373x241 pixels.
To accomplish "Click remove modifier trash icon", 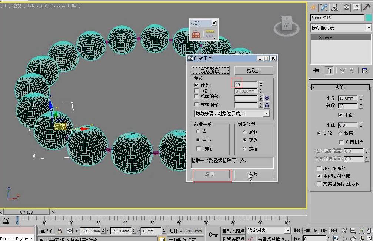I will coord(352,71).
